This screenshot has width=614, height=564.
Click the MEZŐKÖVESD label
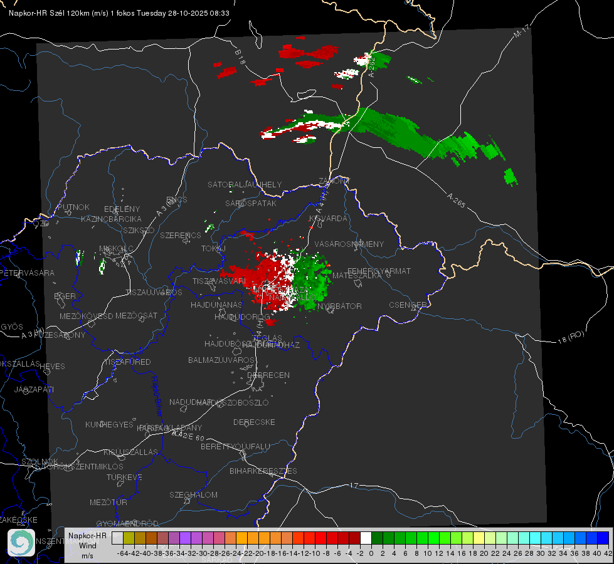86,316
